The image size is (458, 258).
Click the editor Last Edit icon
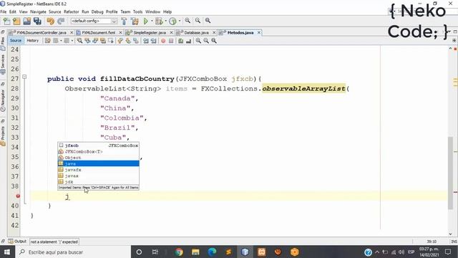[x=48, y=41]
